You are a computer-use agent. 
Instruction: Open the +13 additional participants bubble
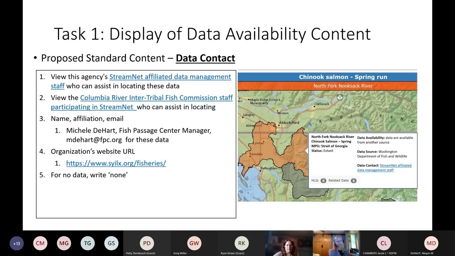(16, 244)
